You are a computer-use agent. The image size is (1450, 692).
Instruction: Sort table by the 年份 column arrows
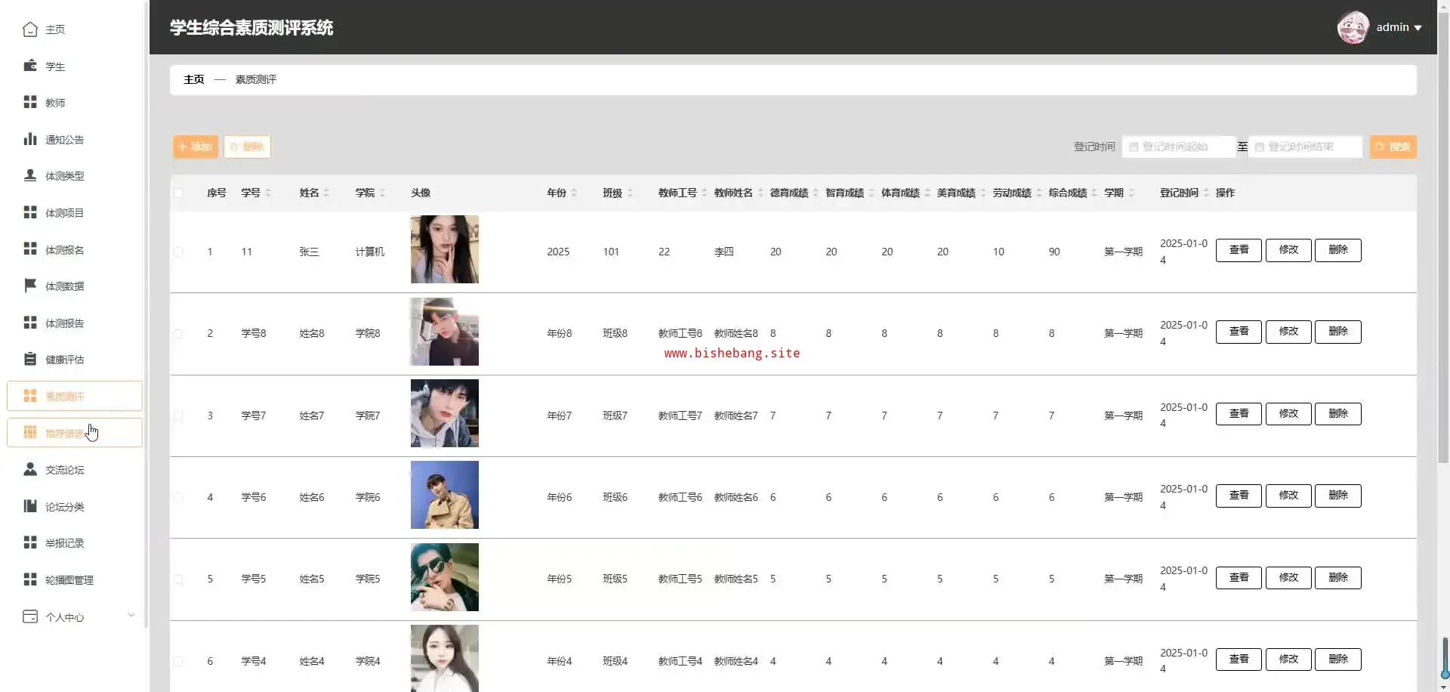[574, 193]
